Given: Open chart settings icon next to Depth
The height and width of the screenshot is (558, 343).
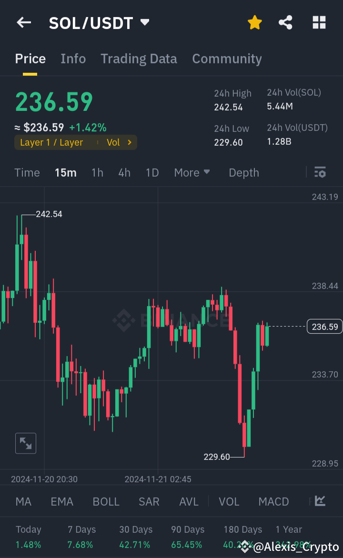Looking at the screenshot, I should [320, 172].
